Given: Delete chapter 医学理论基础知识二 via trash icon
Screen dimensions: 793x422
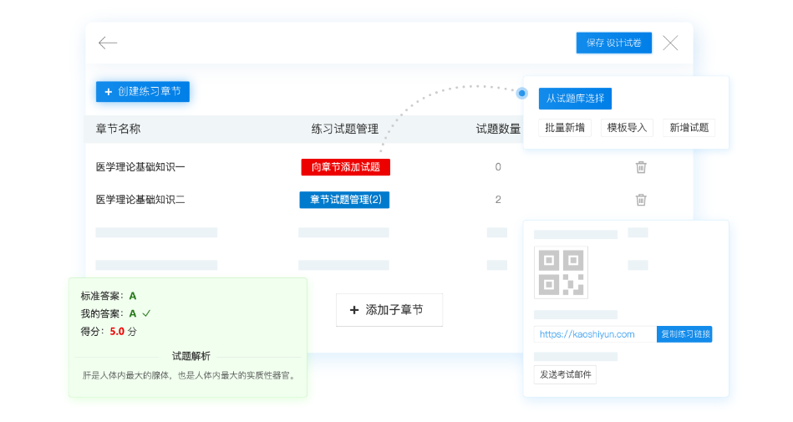Looking at the screenshot, I should pos(641,200).
